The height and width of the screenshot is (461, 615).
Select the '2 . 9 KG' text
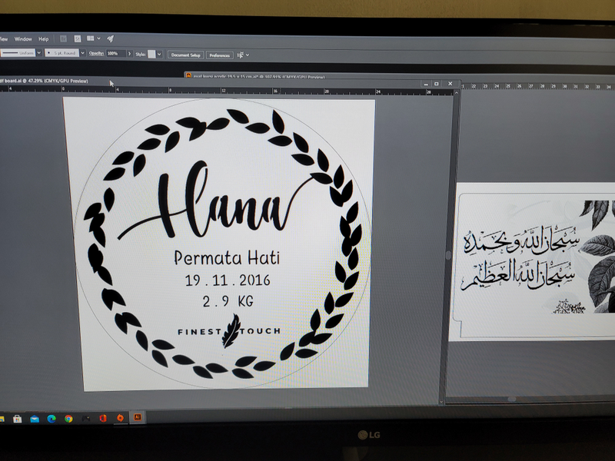228,301
